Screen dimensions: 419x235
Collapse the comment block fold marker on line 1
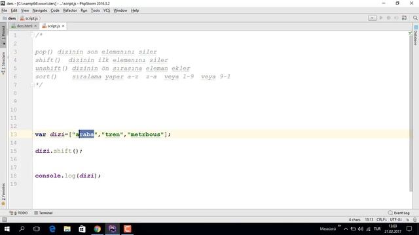[32, 35]
